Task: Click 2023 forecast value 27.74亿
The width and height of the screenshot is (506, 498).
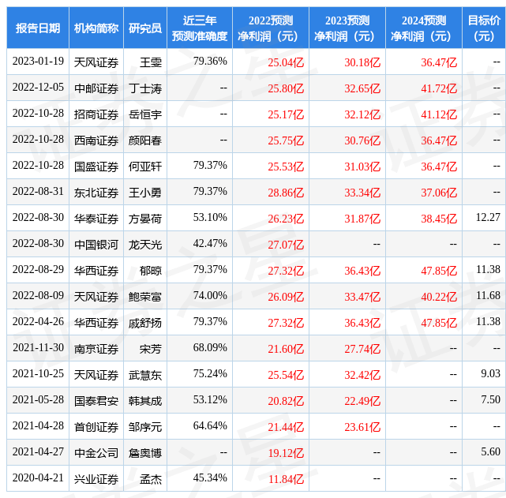Action: coord(362,349)
